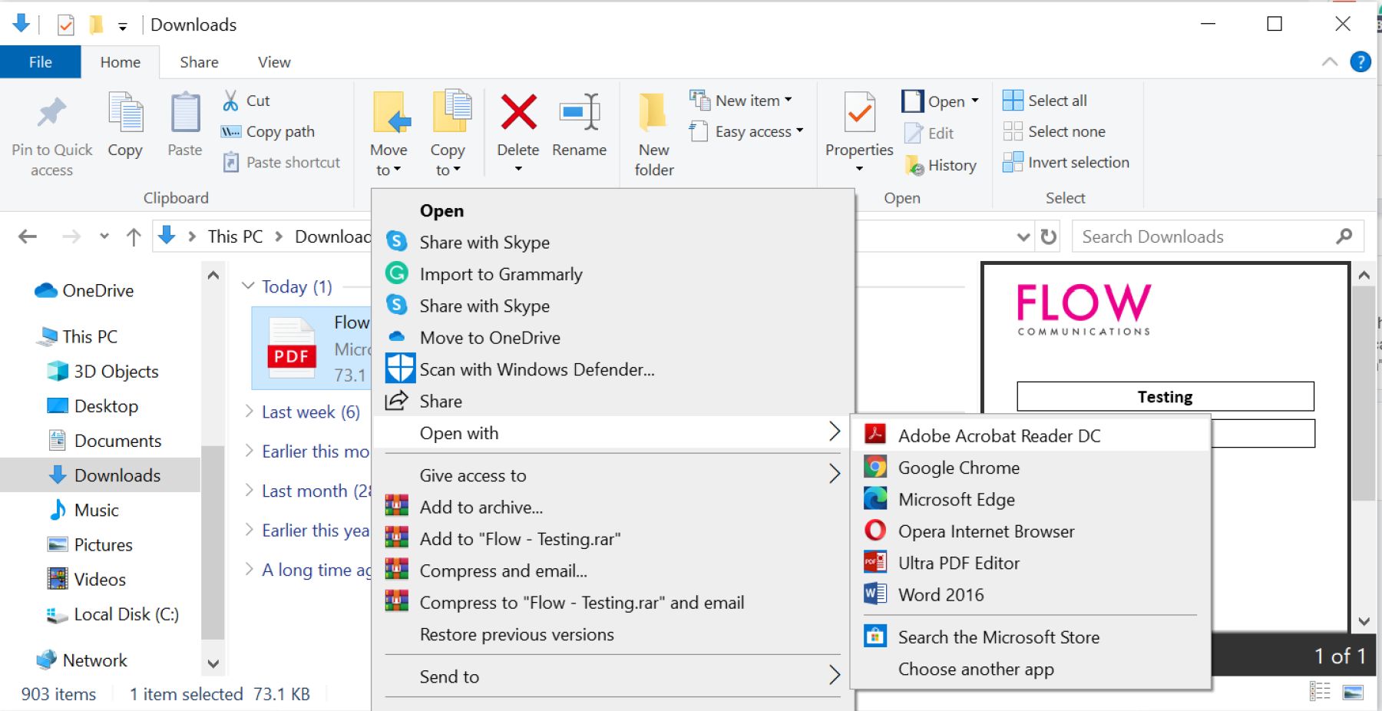Open Documents in the sidebar
1382x711 pixels.
pos(104,441)
